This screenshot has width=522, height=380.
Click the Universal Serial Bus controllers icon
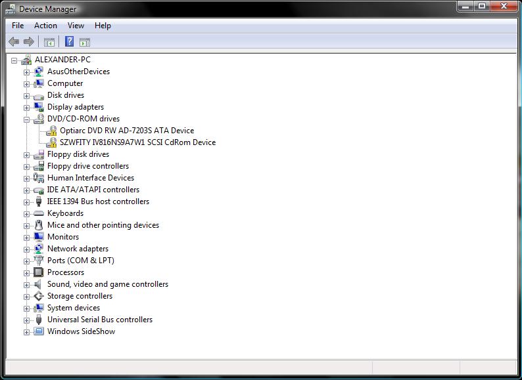click(39, 320)
